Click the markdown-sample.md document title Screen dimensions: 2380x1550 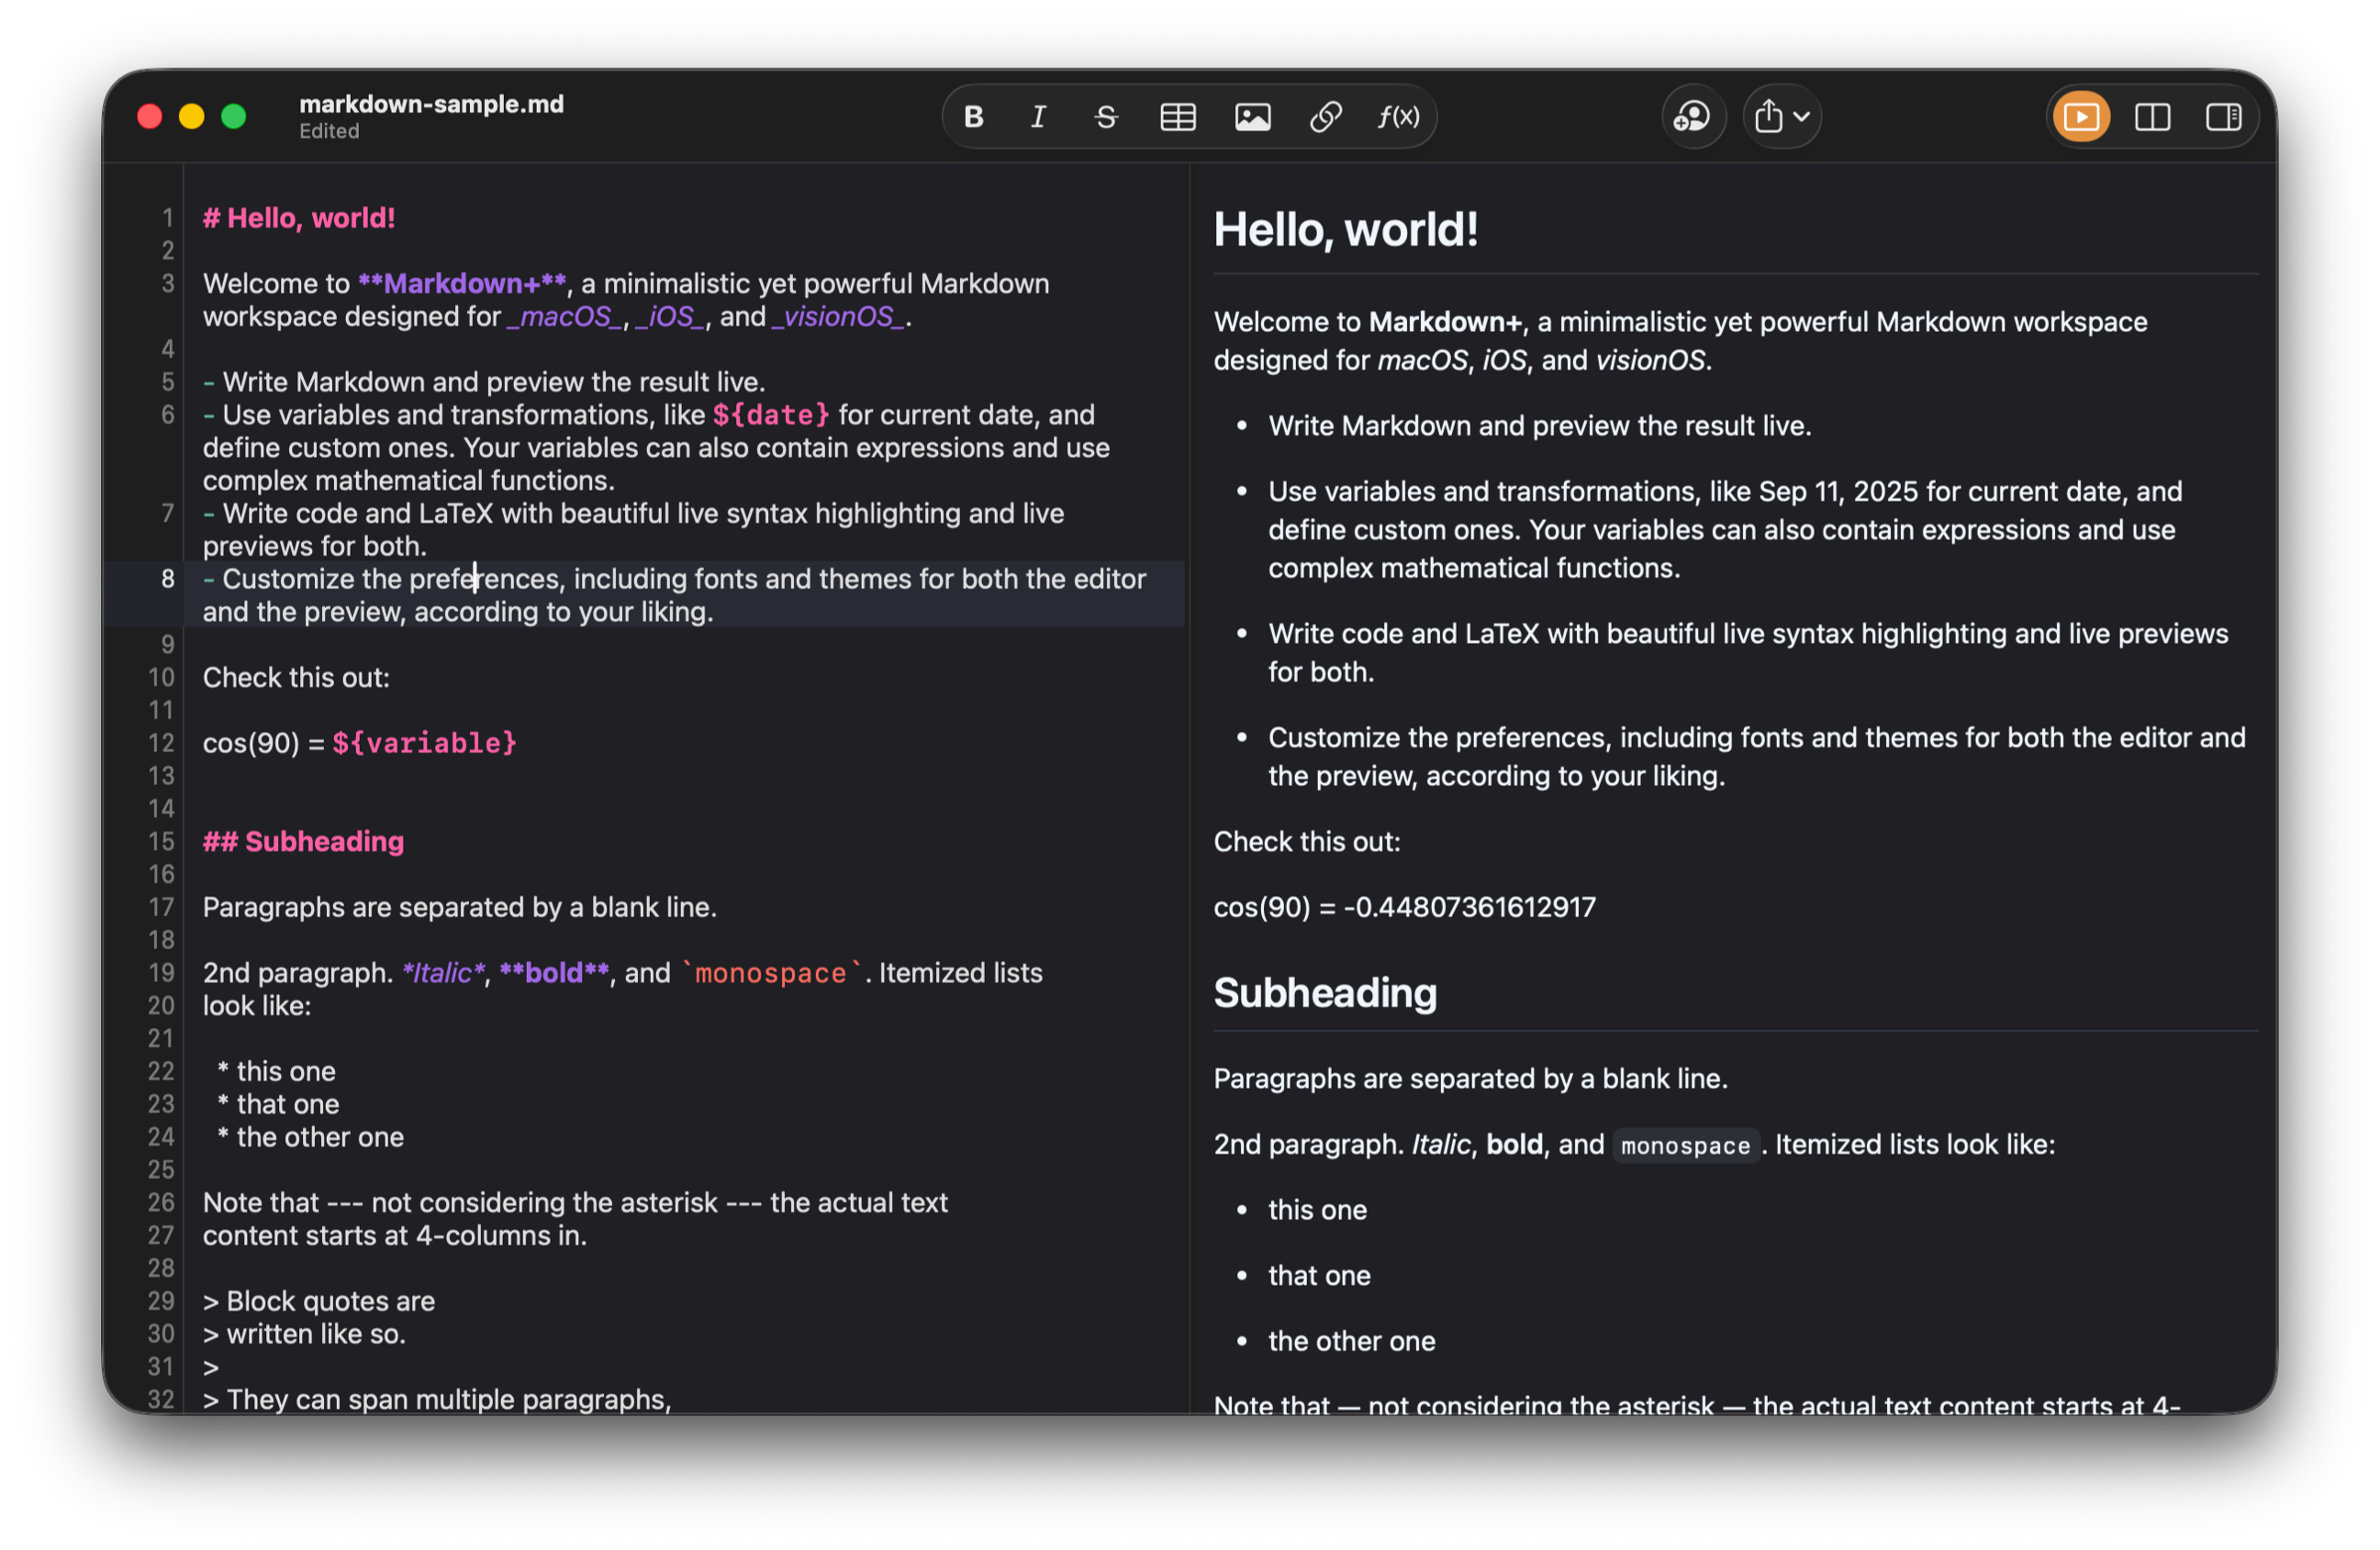tap(431, 105)
